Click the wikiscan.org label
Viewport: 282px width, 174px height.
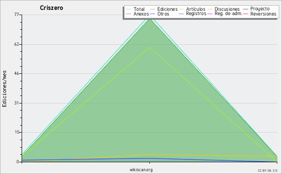[x=141, y=170]
